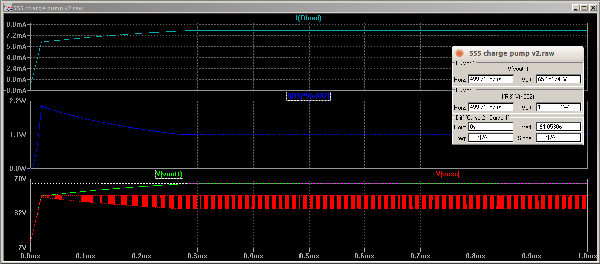Click the 1.1W vertical axis label

tap(19, 135)
